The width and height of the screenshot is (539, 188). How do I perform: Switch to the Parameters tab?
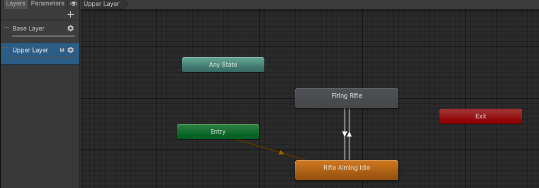pyautogui.click(x=47, y=4)
